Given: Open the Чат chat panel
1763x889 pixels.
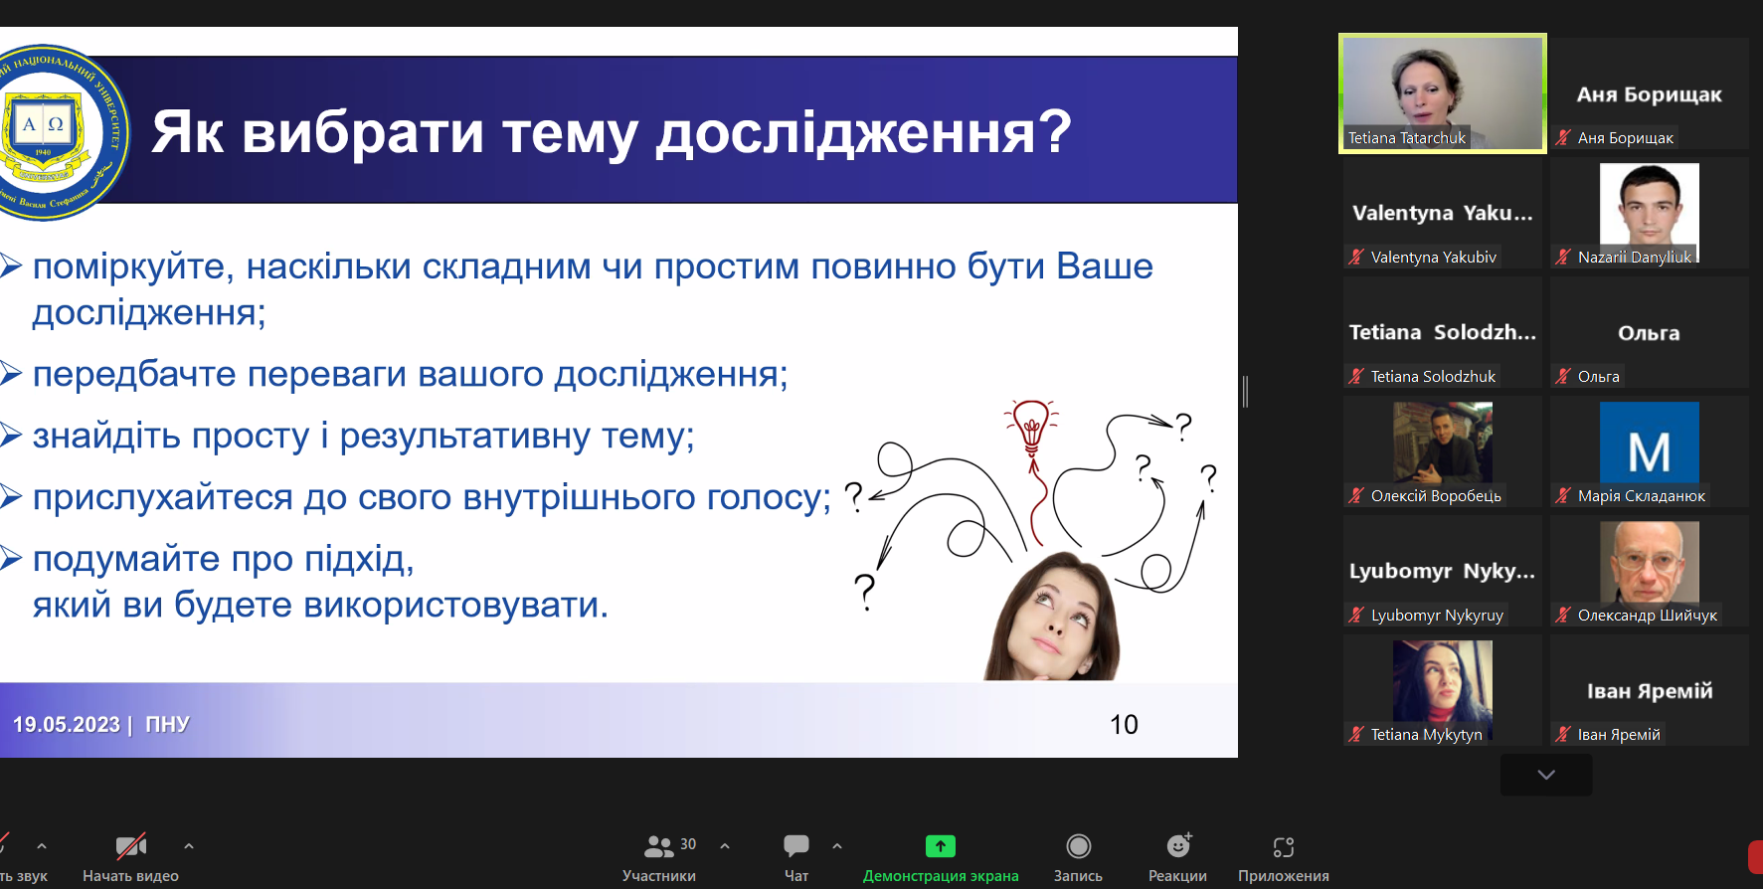Looking at the screenshot, I should [795, 857].
